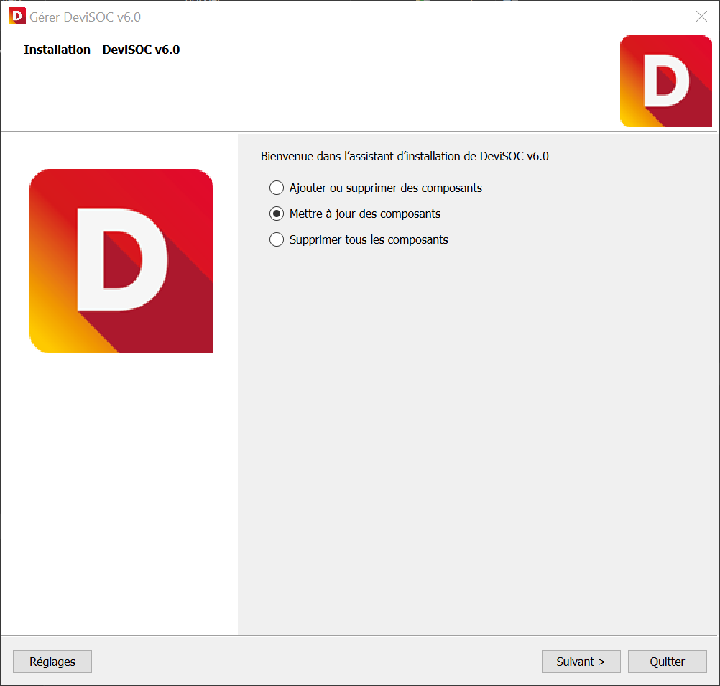This screenshot has height=686, width=720.
Task: Open the Réglages settings button
Action: [52, 662]
